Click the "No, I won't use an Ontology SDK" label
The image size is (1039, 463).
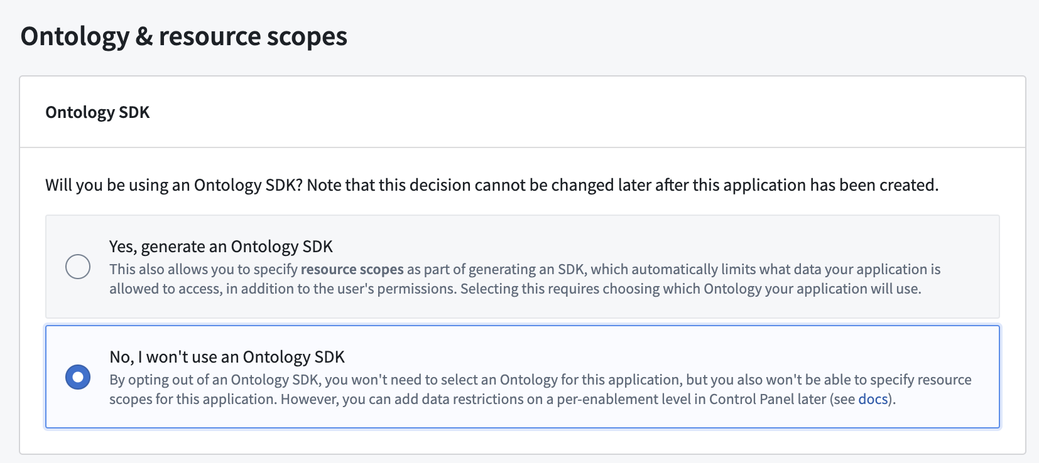(x=228, y=357)
